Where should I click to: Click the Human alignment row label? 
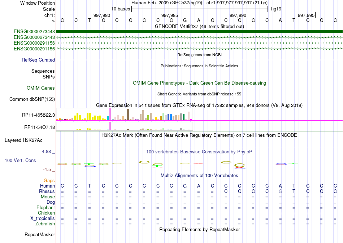click(x=47, y=186)
